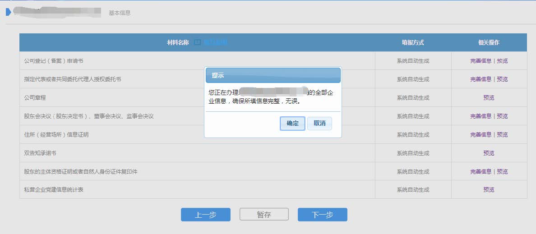Select the 股东的主体资格证明 row name
This screenshot has width=536, height=234.
(x=80, y=171)
